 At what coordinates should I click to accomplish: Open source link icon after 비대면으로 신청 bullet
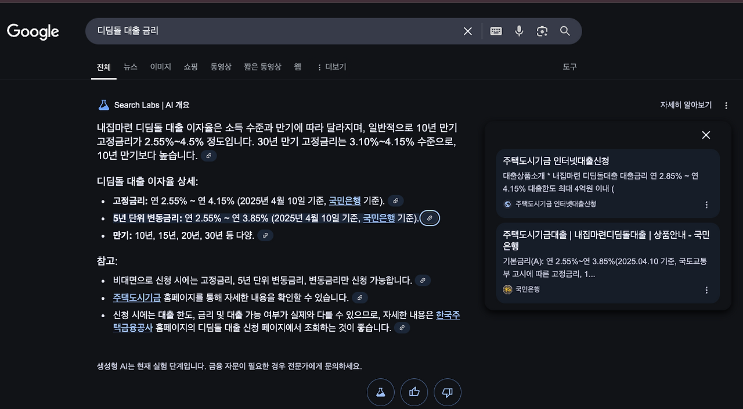coord(423,281)
